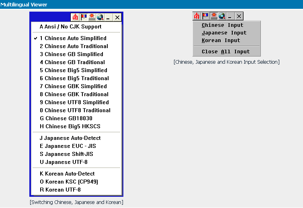The height and width of the screenshot is (208, 303).
Task: Click the globe magnifier icon in left toolbar
Action: coord(100,17)
